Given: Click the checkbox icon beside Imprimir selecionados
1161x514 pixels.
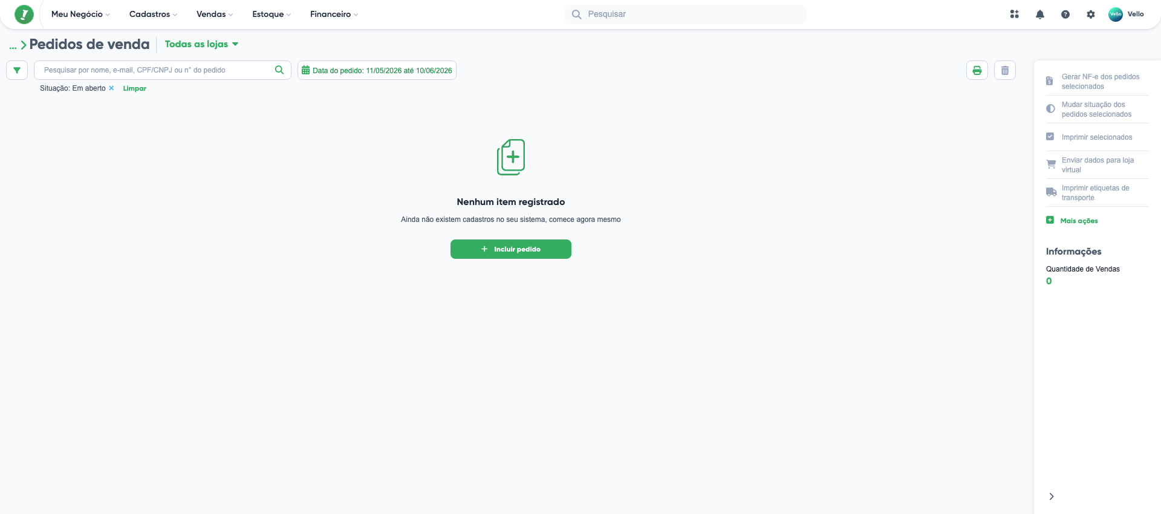Looking at the screenshot, I should point(1050,137).
